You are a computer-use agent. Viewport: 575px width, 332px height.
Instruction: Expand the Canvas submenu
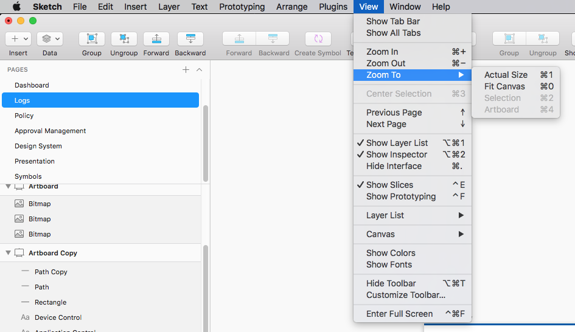tap(412, 233)
